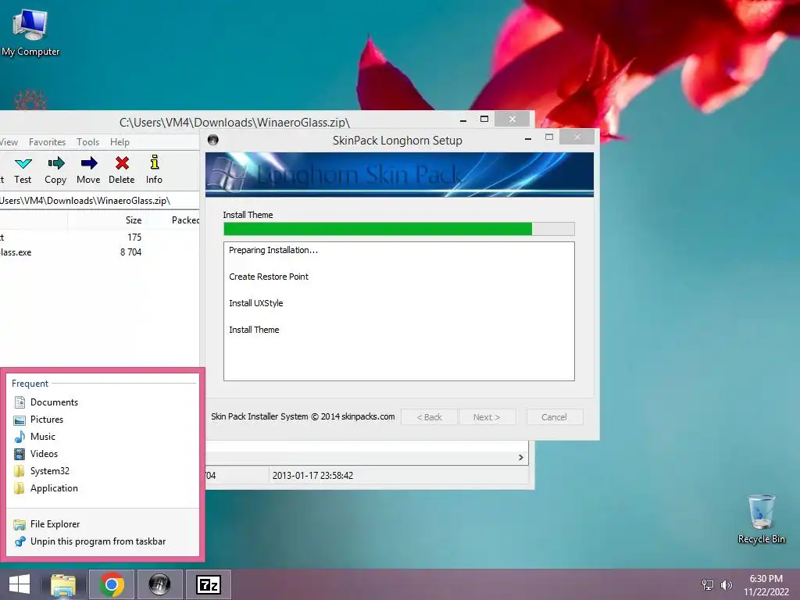The height and width of the screenshot is (600, 800).
Task: Click the green Install Theme progress bar
Action: click(x=399, y=229)
